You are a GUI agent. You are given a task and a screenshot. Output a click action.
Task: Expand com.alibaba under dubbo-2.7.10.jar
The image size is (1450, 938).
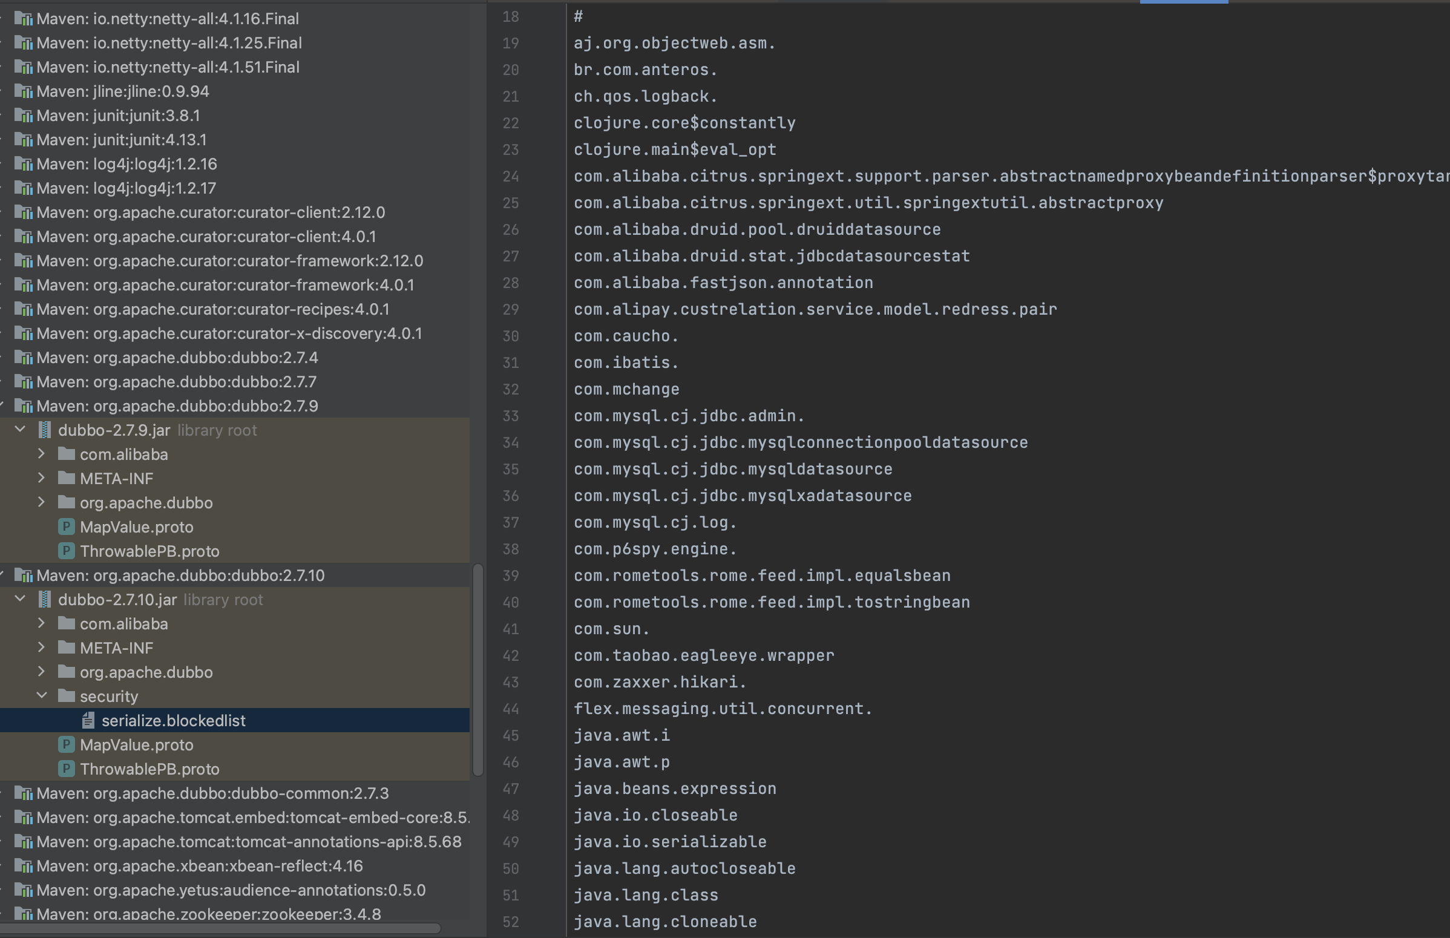click(41, 624)
